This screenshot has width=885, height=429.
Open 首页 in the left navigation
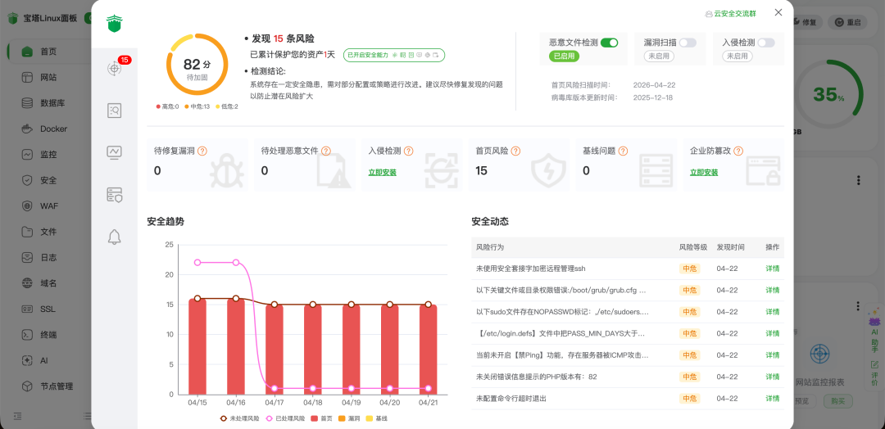click(48, 52)
